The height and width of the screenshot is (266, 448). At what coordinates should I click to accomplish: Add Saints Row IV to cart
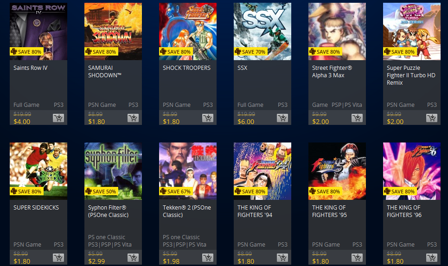(58, 118)
